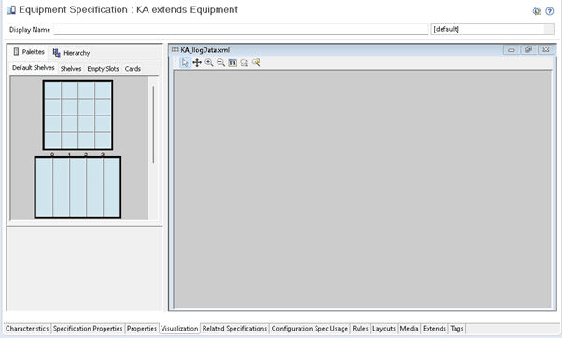The image size is (562, 338).
Task: Minimize the KA_IlogData.xml internal window
Action: [x=512, y=49]
